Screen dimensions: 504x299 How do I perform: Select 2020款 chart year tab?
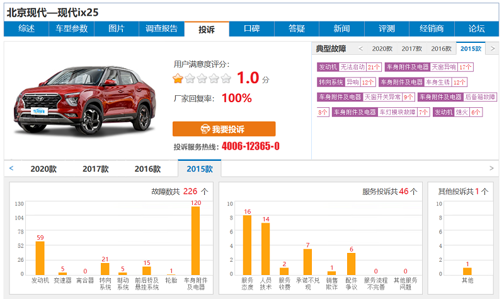(x=43, y=168)
